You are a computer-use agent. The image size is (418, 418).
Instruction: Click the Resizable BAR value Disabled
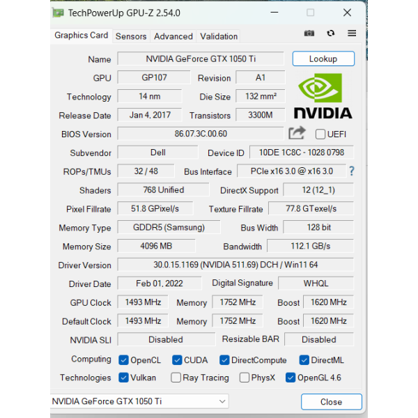[x=319, y=339]
